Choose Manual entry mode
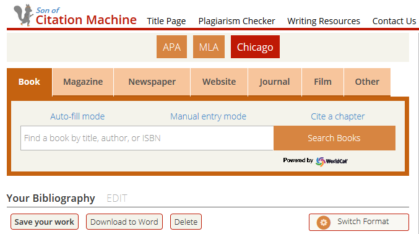The width and height of the screenshot is (419, 234). [x=208, y=116]
